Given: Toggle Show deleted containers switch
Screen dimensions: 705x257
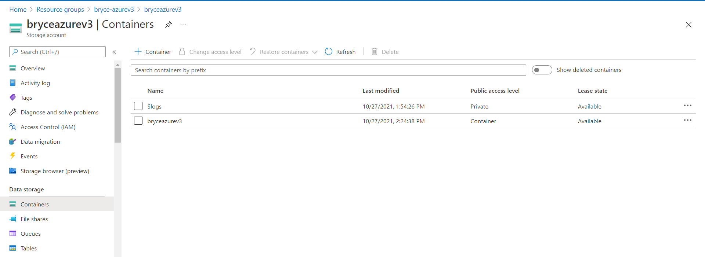Looking at the screenshot, I should 542,70.
